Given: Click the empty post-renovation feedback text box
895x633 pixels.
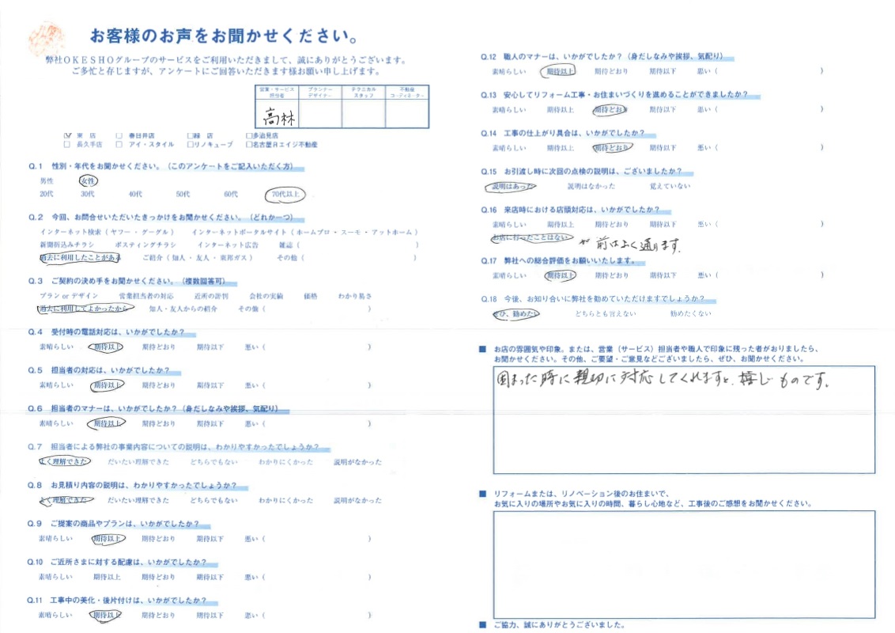Looking at the screenshot, I should click(684, 563).
